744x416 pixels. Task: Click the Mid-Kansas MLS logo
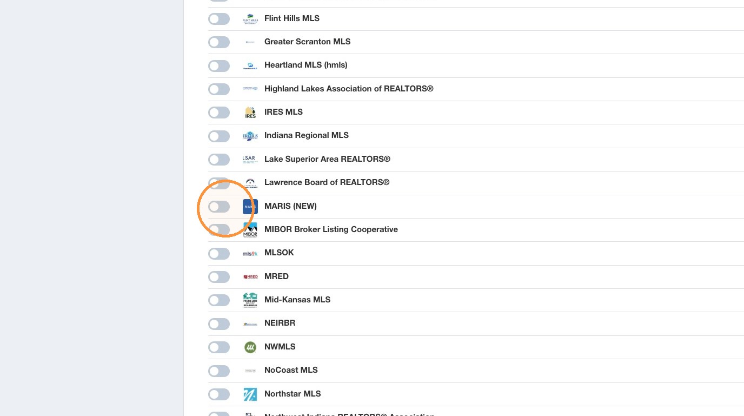pyautogui.click(x=250, y=300)
